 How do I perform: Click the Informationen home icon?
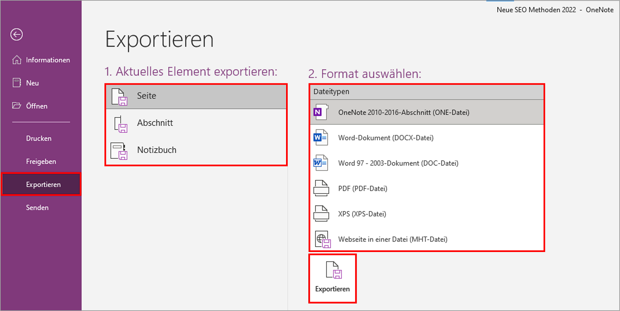point(17,60)
